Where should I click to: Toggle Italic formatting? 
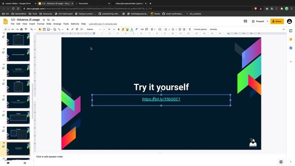[x=123, y=30]
